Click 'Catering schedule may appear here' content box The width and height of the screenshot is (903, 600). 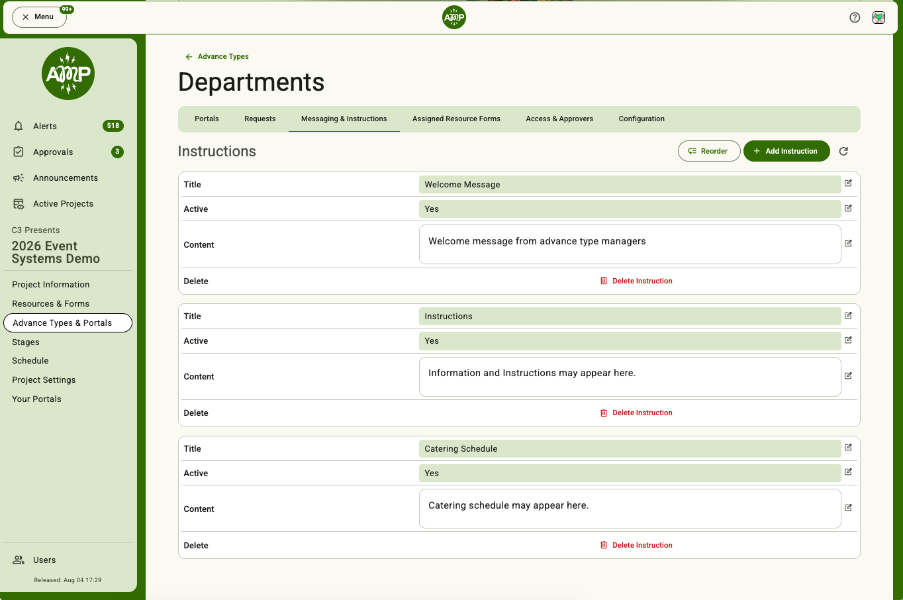(630, 509)
